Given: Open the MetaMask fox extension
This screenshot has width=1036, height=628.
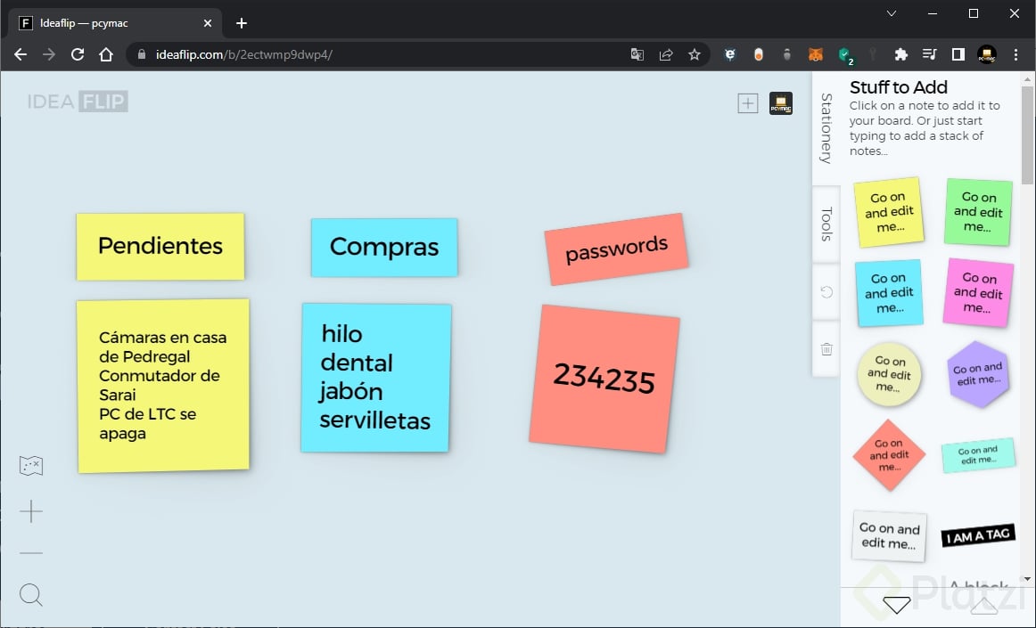Looking at the screenshot, I should (x=815, y=55).
